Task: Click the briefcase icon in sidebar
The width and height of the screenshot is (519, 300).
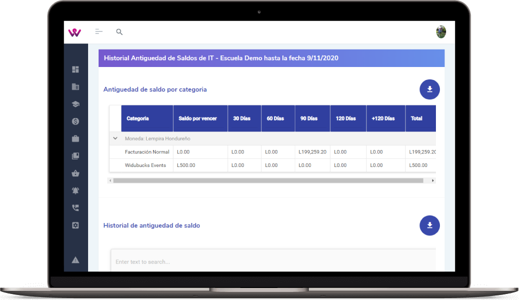Action: click(76, 138)
